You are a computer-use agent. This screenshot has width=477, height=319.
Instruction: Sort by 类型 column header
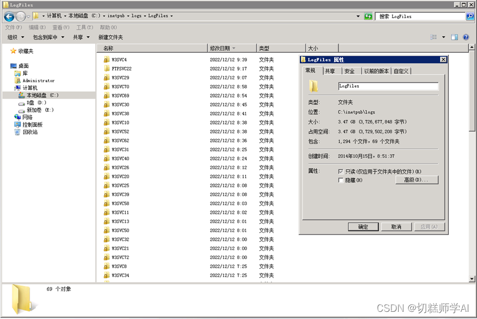(281, 48)
